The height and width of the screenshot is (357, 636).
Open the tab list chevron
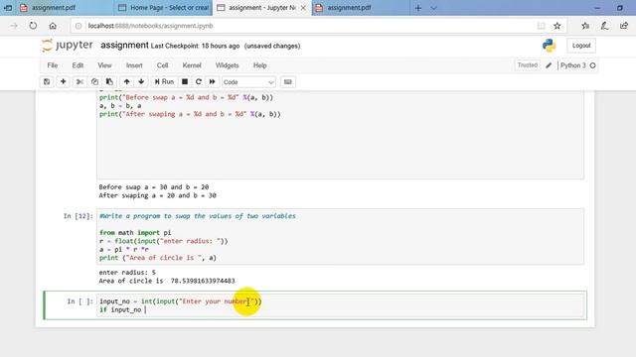433,8
